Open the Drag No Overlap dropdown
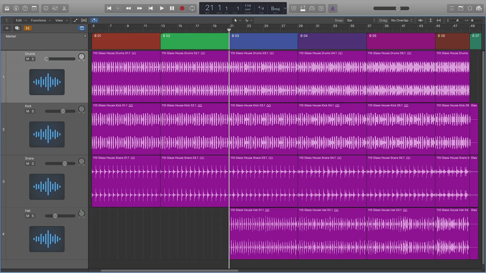 click(402, 20)
